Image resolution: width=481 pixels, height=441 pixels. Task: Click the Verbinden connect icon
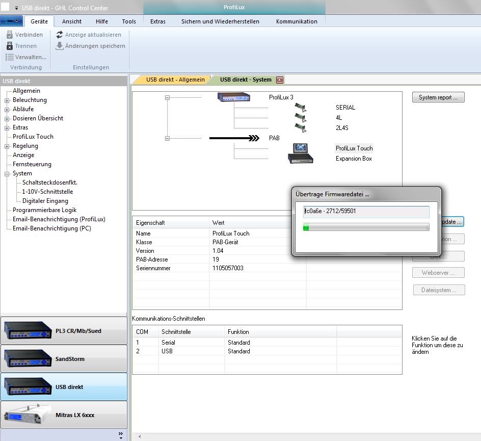pyautogui.click(x=9, y=35)
